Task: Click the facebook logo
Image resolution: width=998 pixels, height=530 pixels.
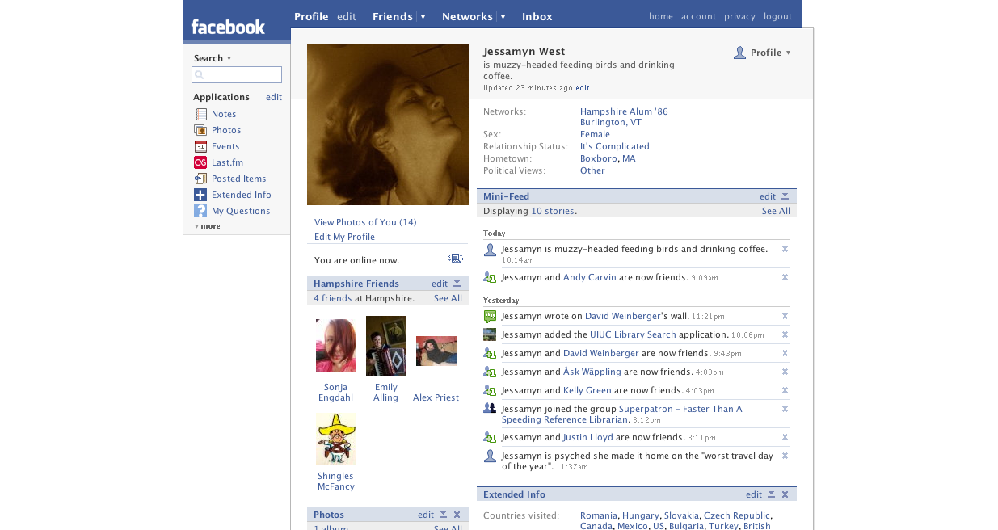Action: (228, 27)
